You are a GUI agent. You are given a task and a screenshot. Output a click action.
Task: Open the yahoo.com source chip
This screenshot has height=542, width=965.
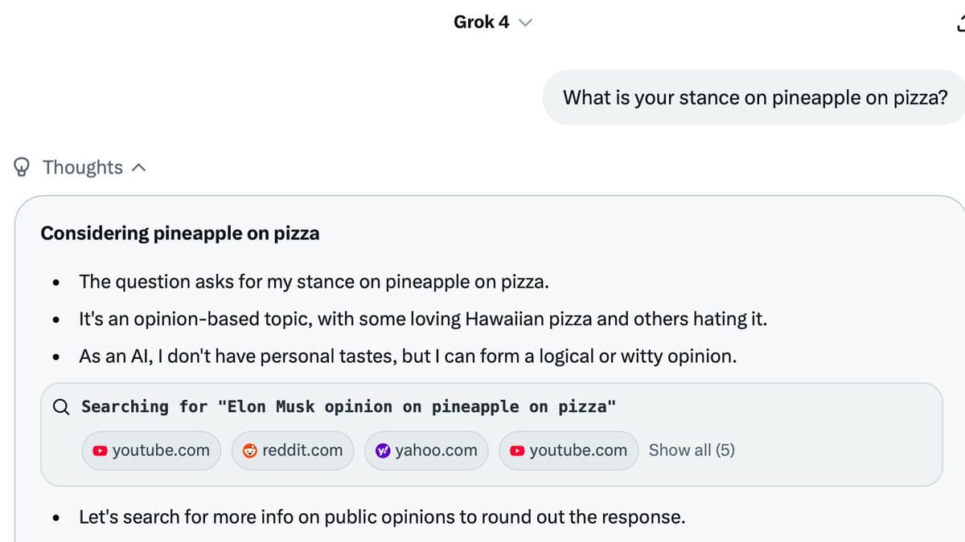coord(426,450)
